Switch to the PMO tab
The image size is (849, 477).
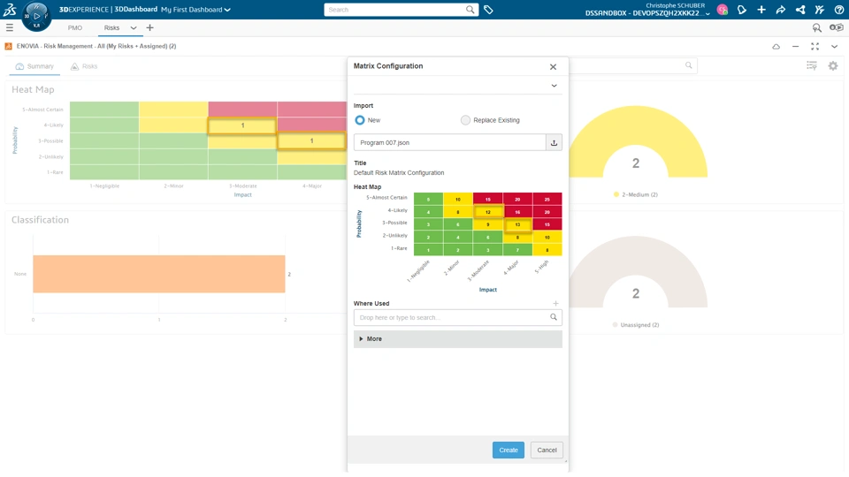click(75, 27)
